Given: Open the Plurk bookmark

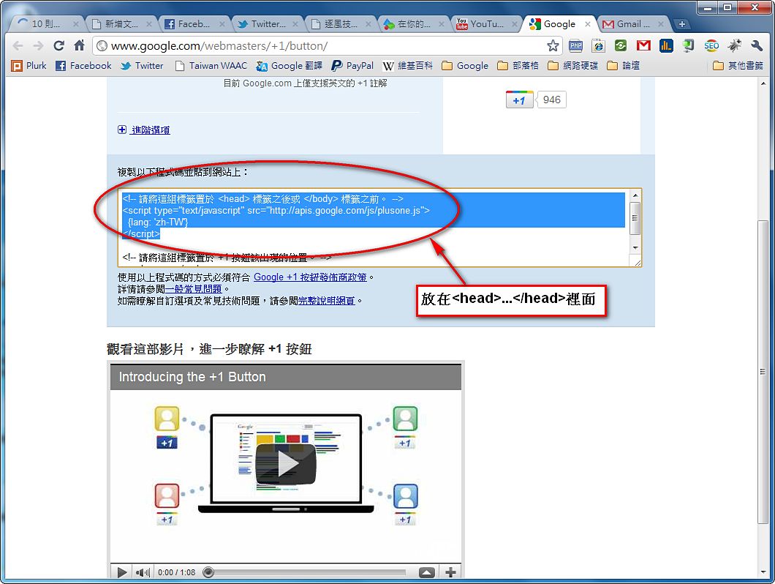Looking at the screenshot, I should (x=29, y=66).
